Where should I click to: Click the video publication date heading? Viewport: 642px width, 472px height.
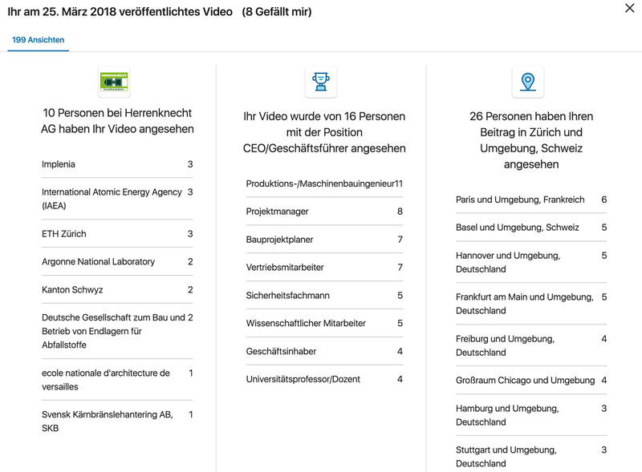pos(120,12)
